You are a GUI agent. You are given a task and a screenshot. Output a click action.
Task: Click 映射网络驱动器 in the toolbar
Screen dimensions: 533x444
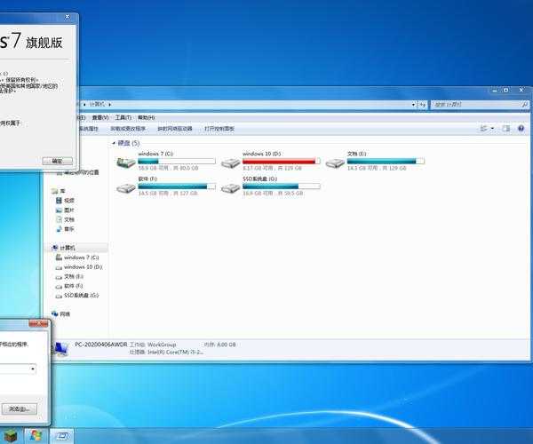coord(175,129)
